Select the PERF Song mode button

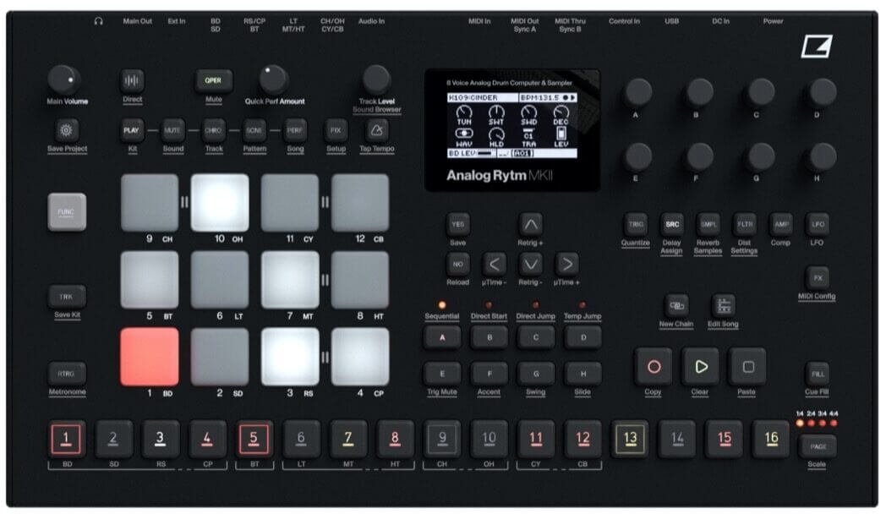(295, 130)
